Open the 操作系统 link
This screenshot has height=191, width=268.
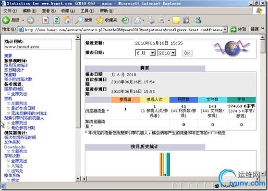click(12, 175)
